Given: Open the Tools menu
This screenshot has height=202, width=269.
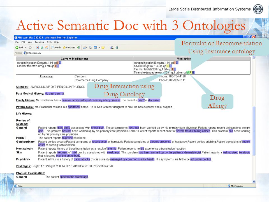Looking at the screenshot, I should coord(49,42).
